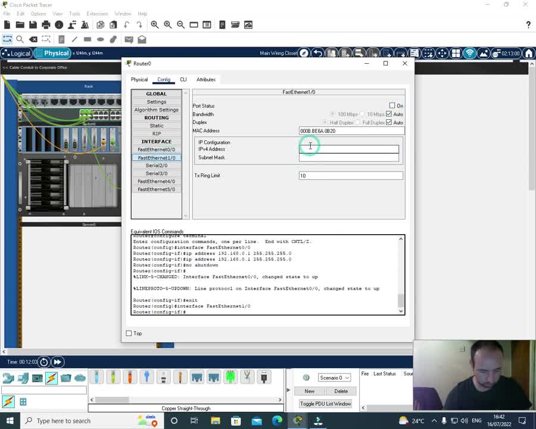
Task: Create a new file with toolbar icon
Action: coord(7,24)
